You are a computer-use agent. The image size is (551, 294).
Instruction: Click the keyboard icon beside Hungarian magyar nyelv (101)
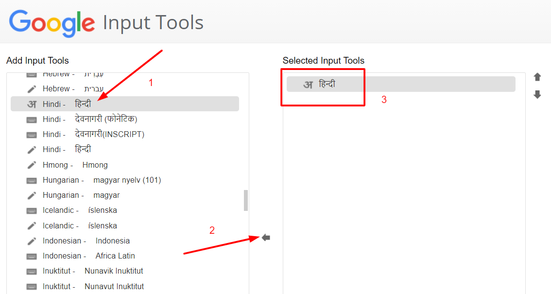click(x=31, y=180)
